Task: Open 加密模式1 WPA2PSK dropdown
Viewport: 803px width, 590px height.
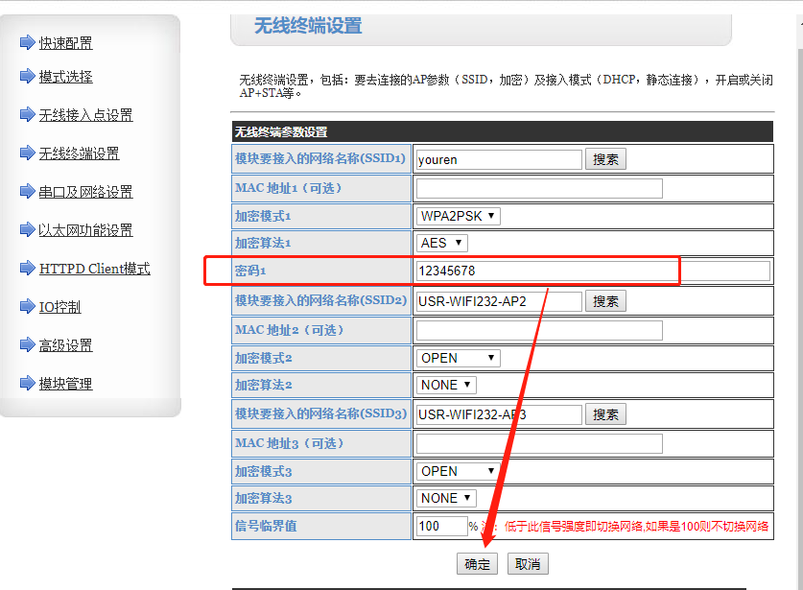Action: pyautogui.click(x=458, y=216)
